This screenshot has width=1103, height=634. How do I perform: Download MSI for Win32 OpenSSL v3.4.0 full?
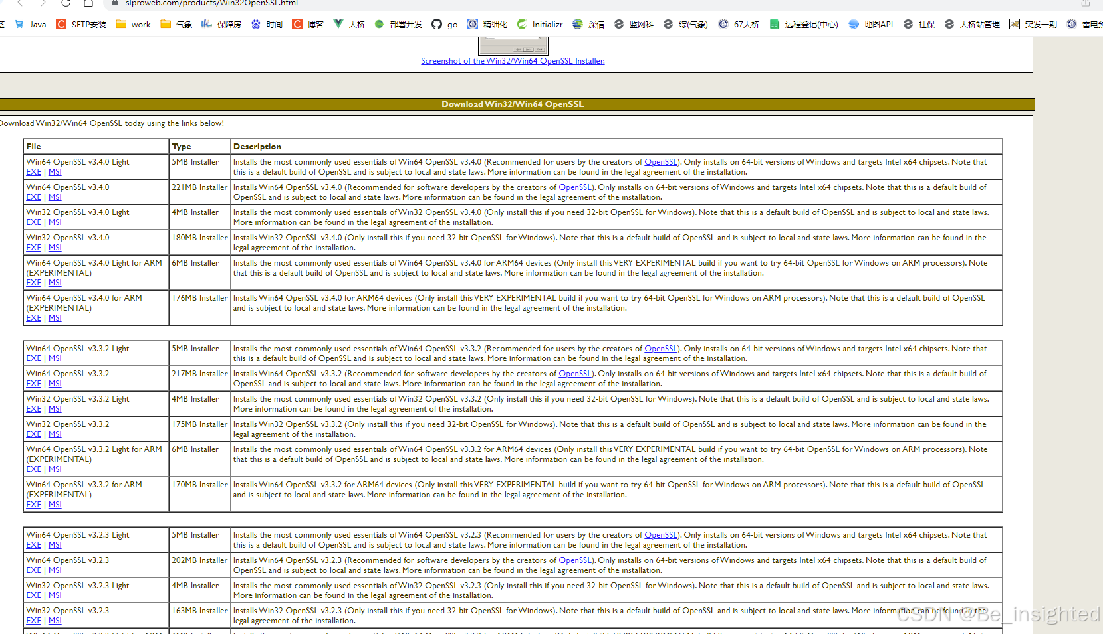(x=55, y=248)
